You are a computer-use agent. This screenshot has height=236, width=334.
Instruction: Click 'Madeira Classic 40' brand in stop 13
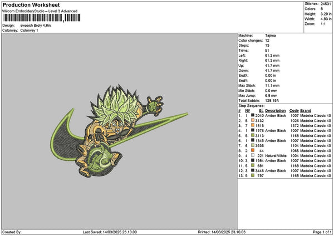316,176
